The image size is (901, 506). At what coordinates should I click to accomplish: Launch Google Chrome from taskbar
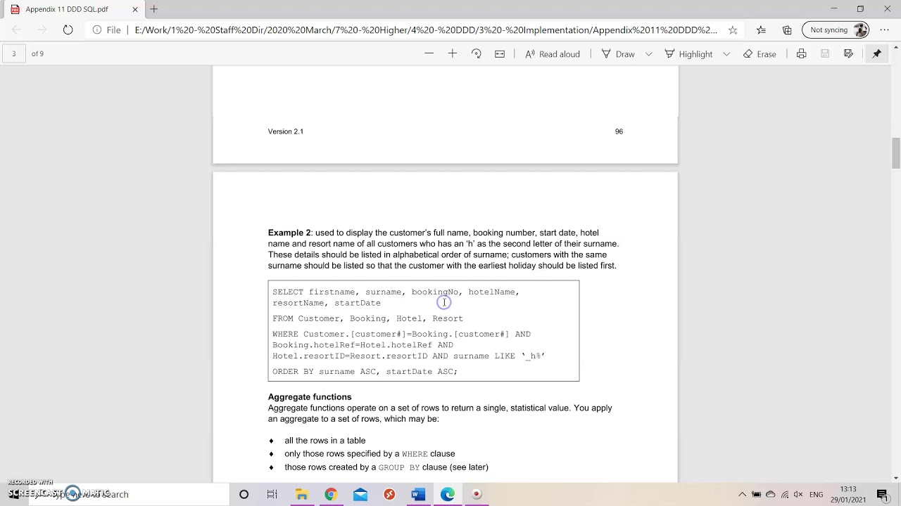click(331, 495)
